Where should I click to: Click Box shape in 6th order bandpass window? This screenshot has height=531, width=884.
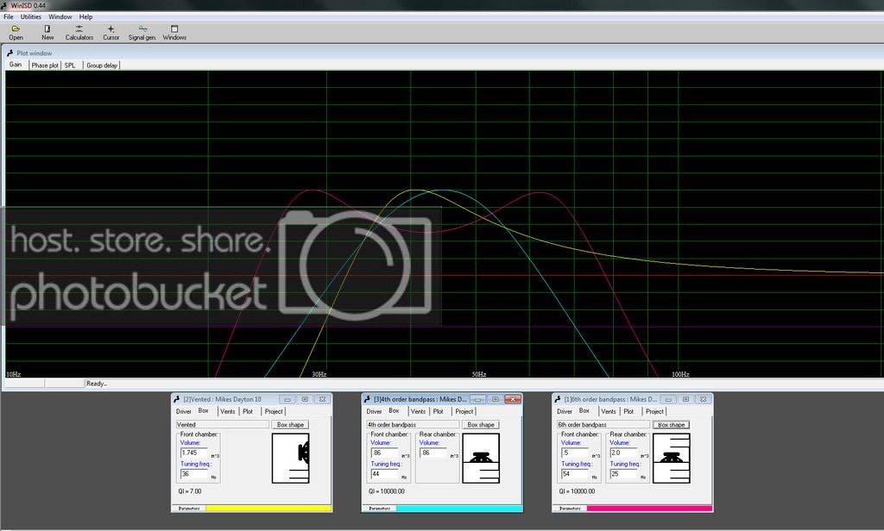click(x=672, y=425)
